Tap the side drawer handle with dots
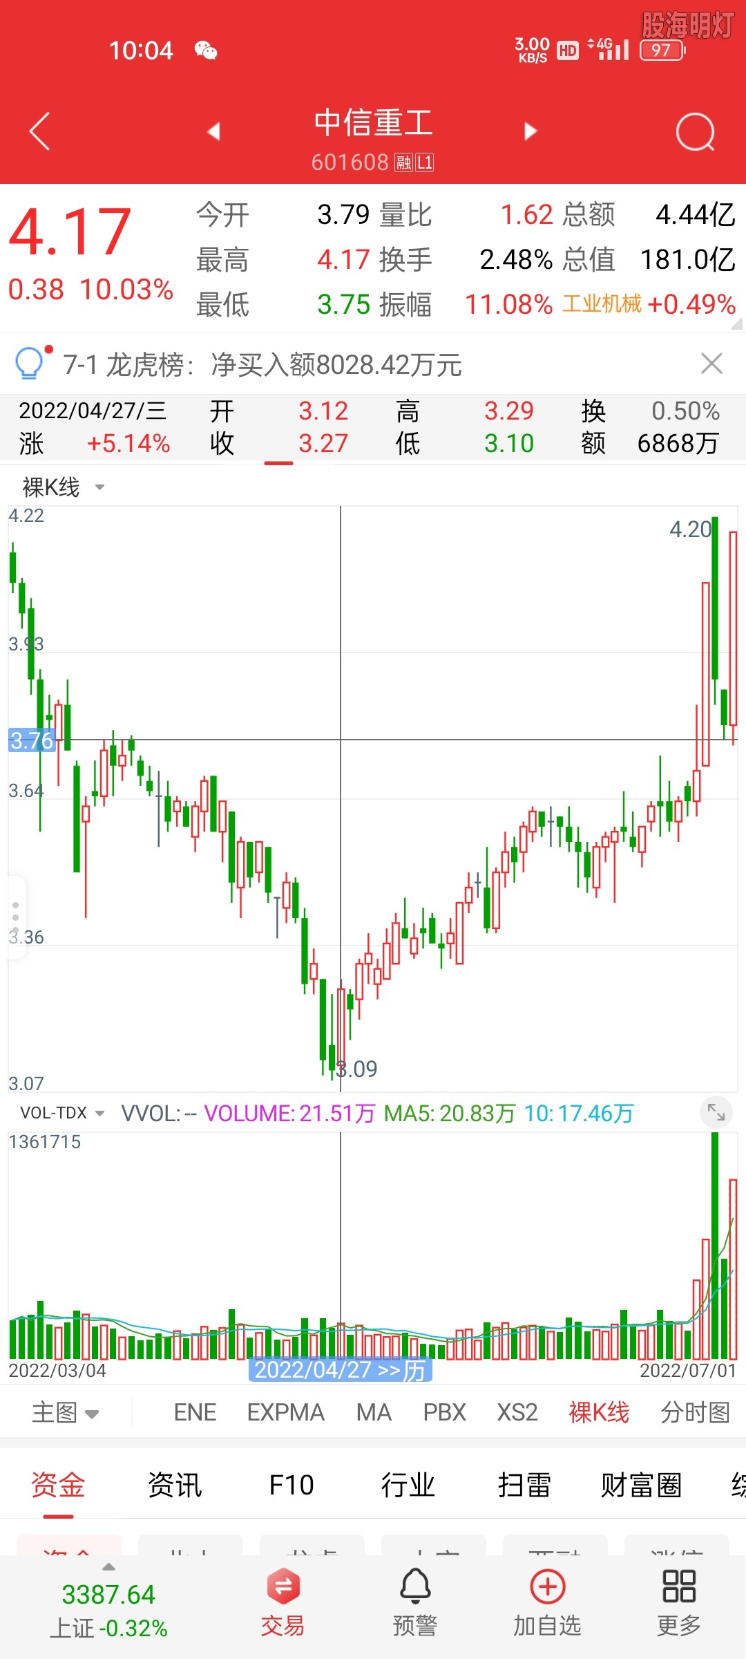The width and height of the screenshot is (746, 1659). 15,917
